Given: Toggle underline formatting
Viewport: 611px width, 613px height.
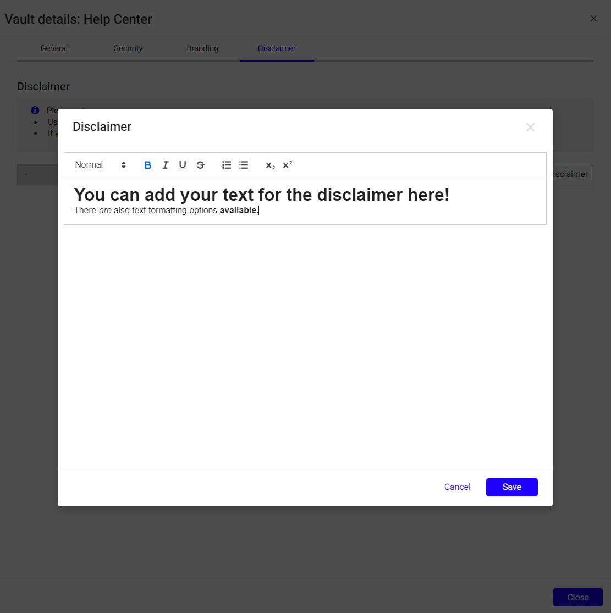Looking at the screenshot, I should point(183,165).
